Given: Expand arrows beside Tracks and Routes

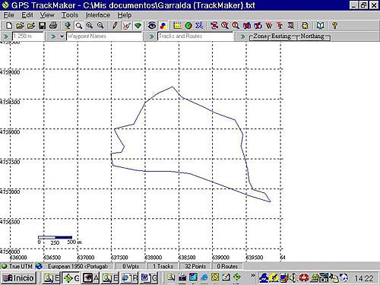Looking at the screenshot, I should [151, 36].
